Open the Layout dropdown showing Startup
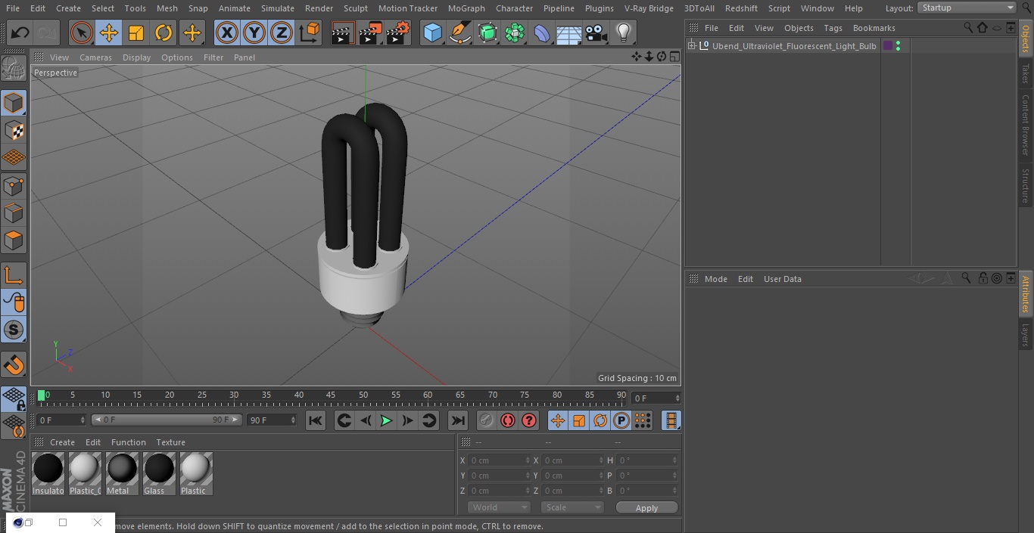The image size is (1034, 533). click(x=967, y=8)
